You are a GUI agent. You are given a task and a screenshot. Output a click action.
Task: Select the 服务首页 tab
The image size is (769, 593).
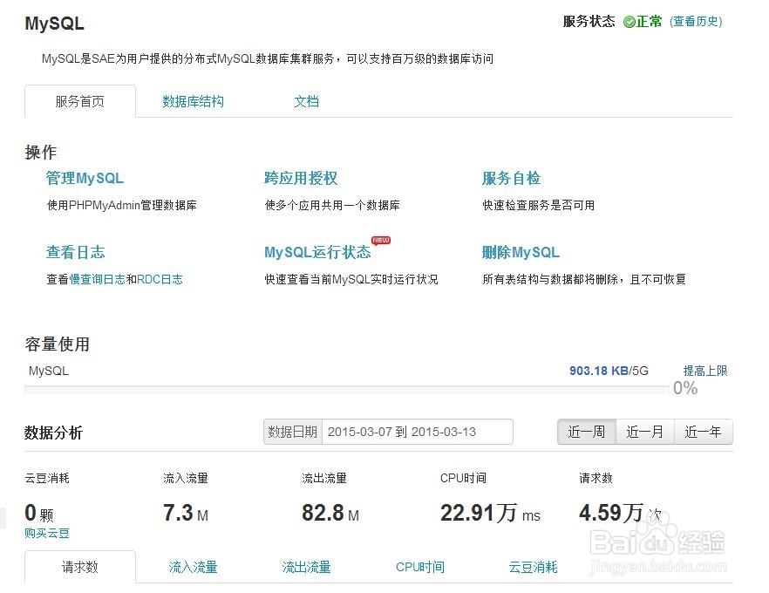[x=80, y=101]
